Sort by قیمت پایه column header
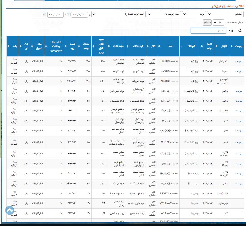The height and width of the screenshot is (226, 246). coord(70,46)
